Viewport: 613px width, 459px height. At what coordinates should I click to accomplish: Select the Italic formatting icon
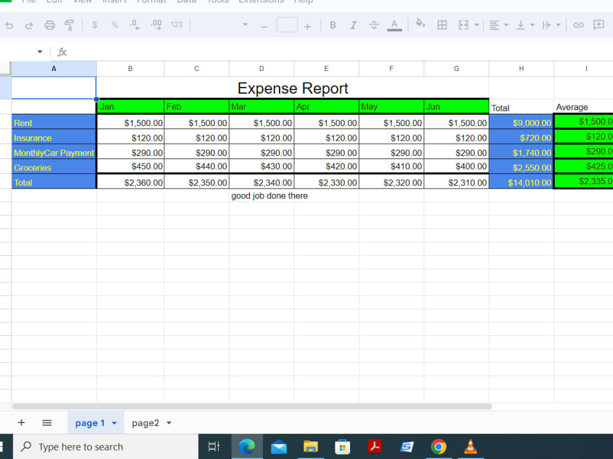(x=353, y=24)
